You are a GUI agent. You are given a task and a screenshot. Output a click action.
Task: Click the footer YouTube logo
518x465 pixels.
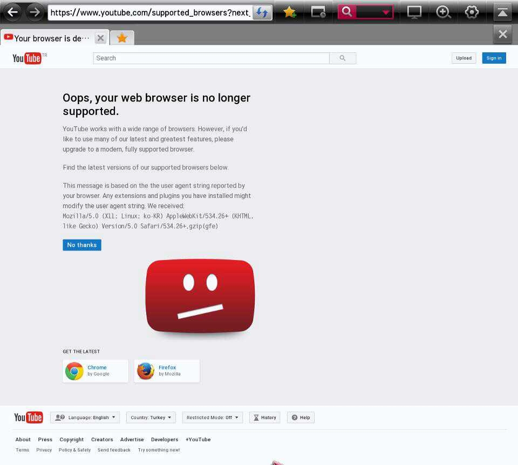pos(28,418)
